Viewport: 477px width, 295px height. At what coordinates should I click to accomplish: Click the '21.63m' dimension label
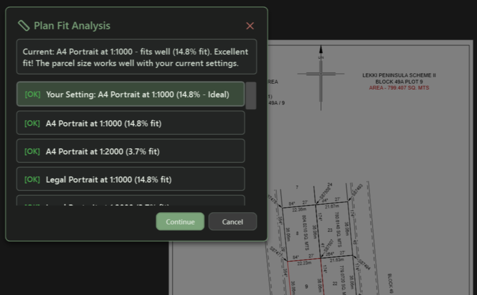(336, 260)
